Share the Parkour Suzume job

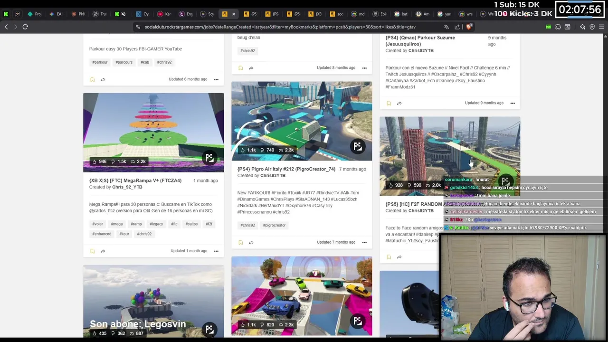[399, 103]
